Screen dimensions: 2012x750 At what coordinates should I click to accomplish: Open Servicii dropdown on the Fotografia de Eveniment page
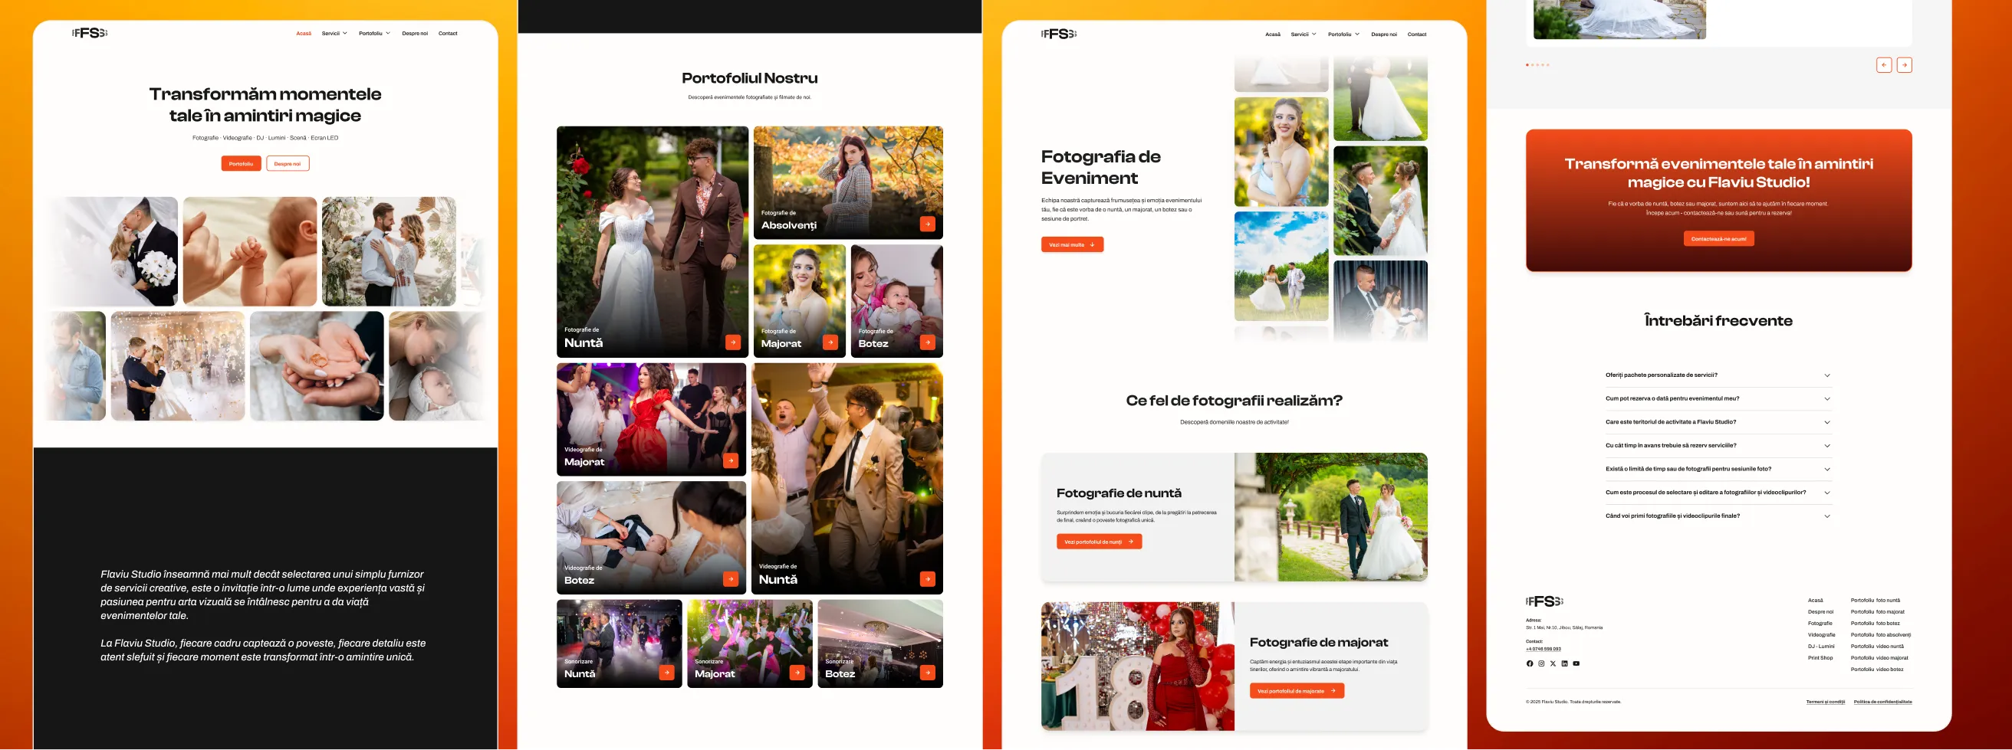coord(1304,34)
